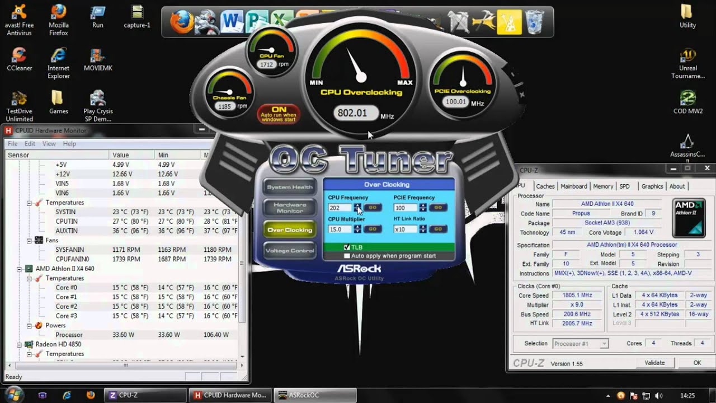Open Processor #1 selection dropdown in CPU-Z
The height and width of the screenshot is (403, 716).
coord(580,344)
